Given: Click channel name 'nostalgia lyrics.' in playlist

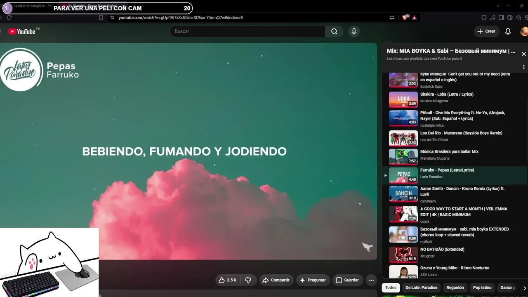Looking at the screenshot, I should pyautogui.click(x=432, y=125).
